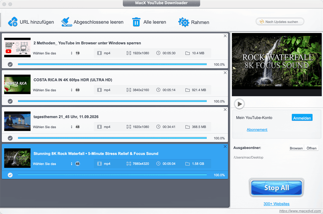Image resolution: width=323 pixels, height=214 pixels.
Task: Play the preview video
Action: click(240, 104)
